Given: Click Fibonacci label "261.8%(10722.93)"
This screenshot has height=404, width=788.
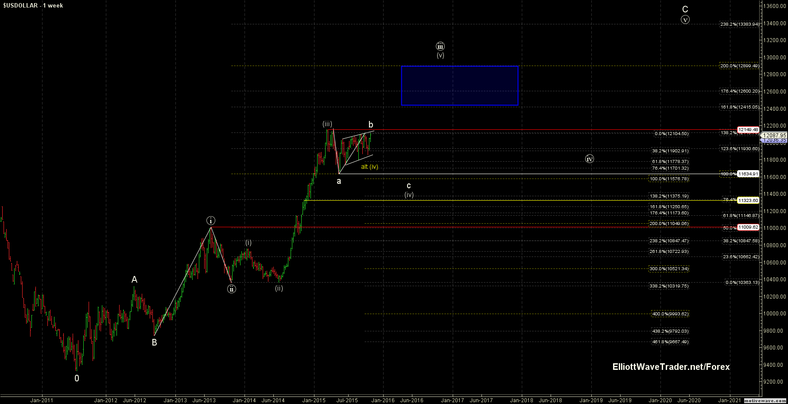Looking at the screenshot, I should click(669, 252).
